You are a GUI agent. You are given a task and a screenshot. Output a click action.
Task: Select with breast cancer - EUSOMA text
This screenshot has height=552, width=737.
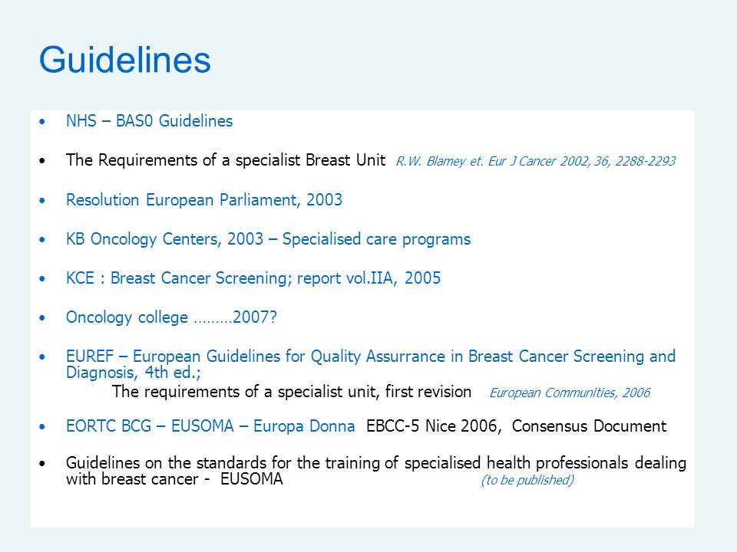pos(174,479)
